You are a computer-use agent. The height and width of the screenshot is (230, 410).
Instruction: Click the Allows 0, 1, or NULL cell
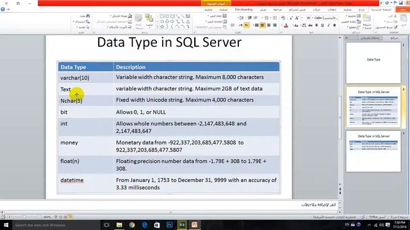(x=197, y=112)
